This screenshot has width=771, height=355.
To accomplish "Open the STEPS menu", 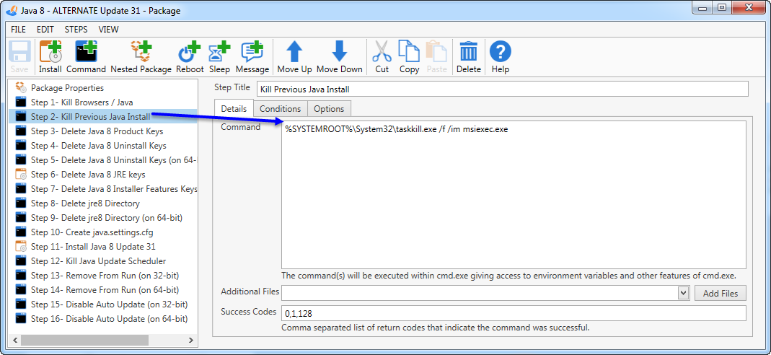I will (x=76, y=30).
